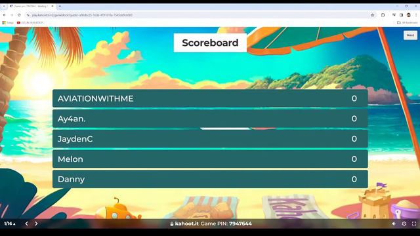Open the YouTube bookmark in bookmarks bar
Viewport: 420px width, 236px height.
click(30, 23)
